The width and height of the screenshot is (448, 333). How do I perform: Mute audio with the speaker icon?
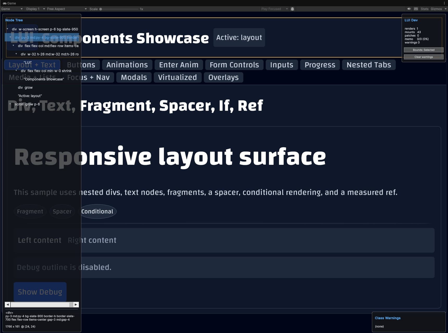click(409, 9)
